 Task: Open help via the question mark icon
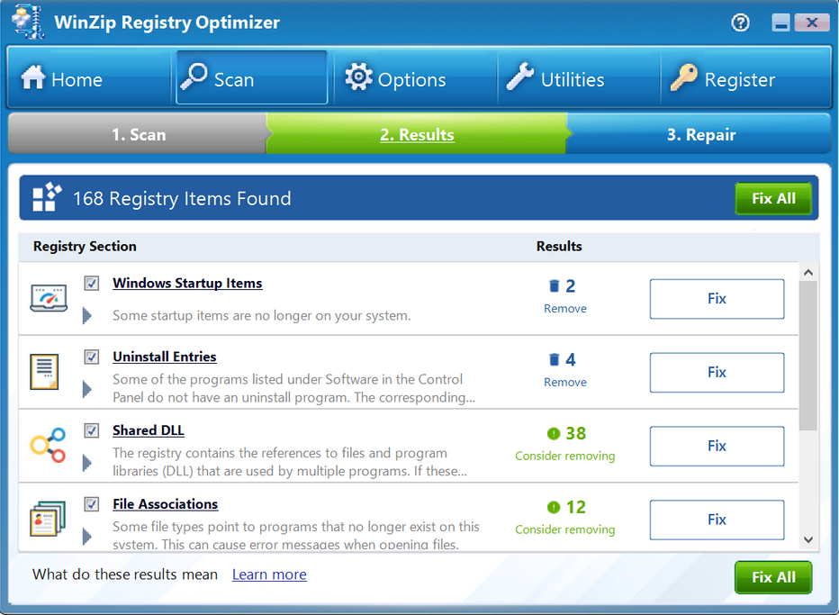click(x=741, y=23)
